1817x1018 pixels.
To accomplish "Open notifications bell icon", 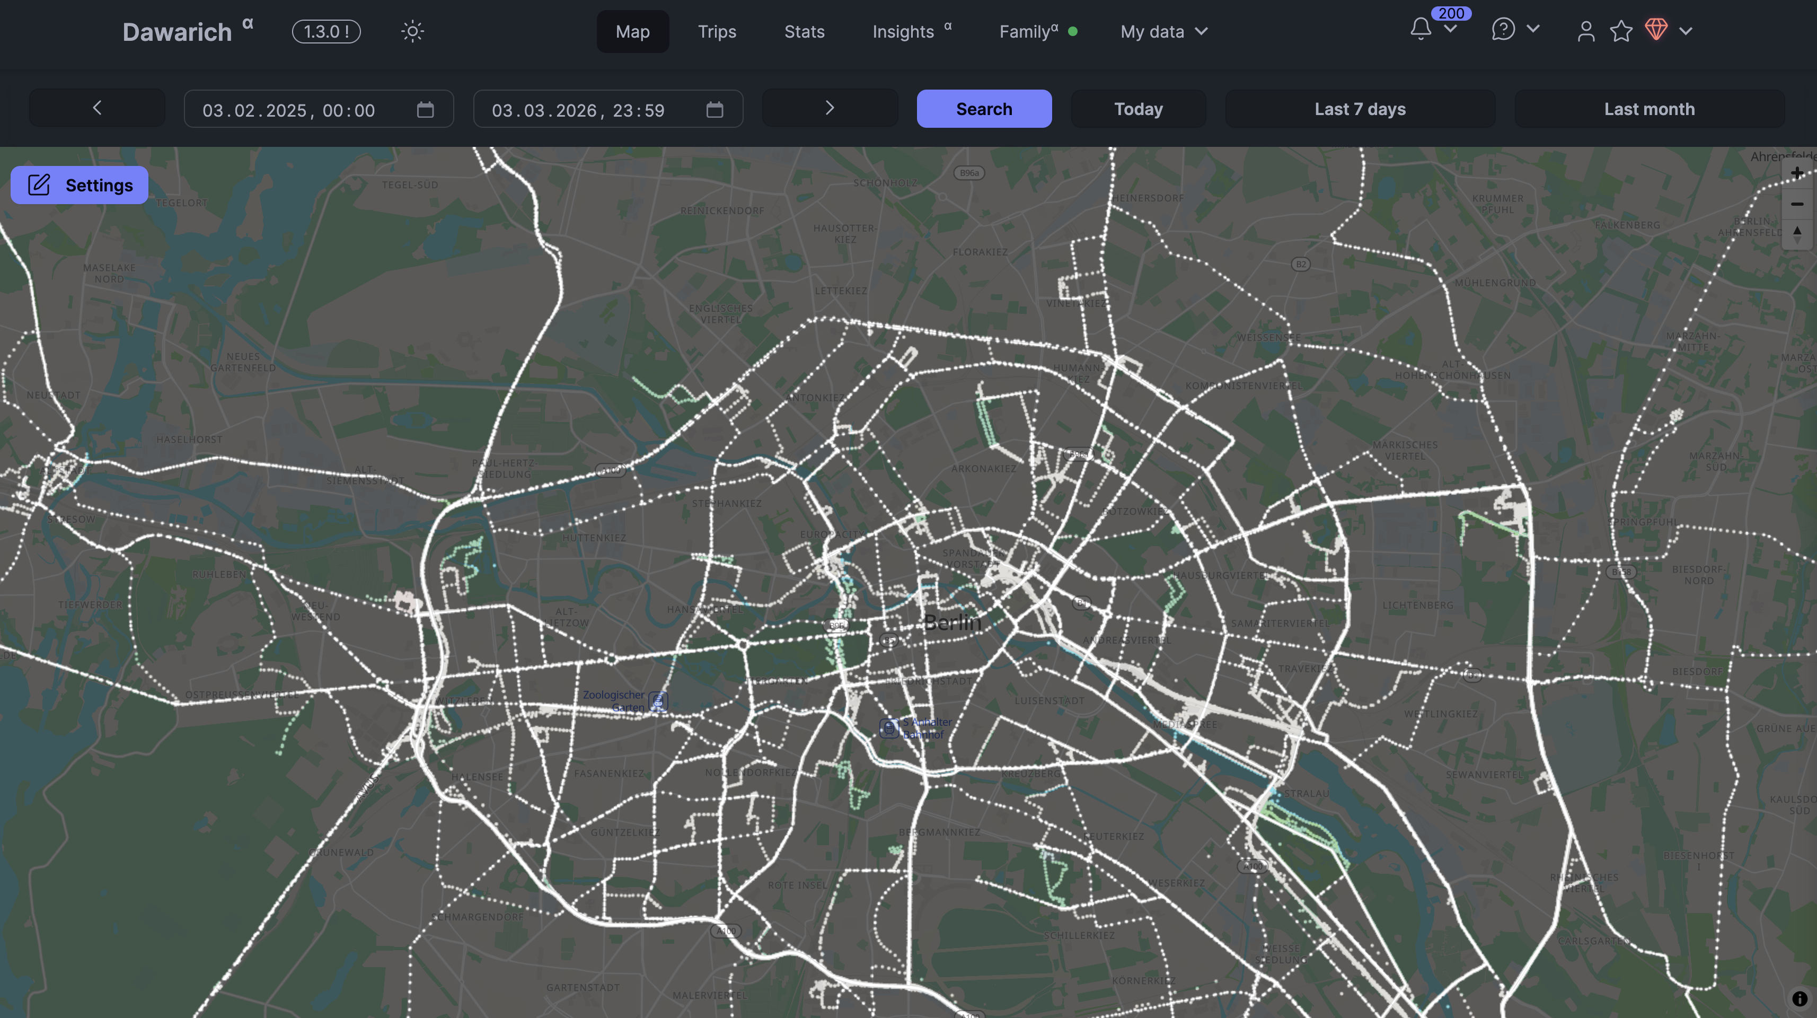I will click(x=1421, y=29).
